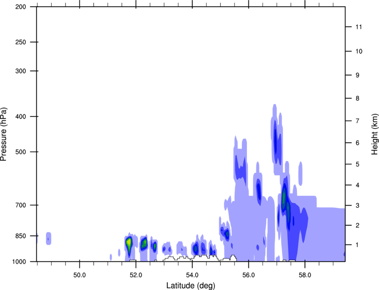This screenshot has height=290, width=379.
Task: Click the 'Pressure (hPa)' axis title
Action: pyautogui.click(x=4, y=134)
